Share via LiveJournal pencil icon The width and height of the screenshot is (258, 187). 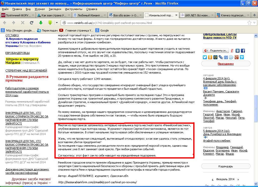(220, 57)
